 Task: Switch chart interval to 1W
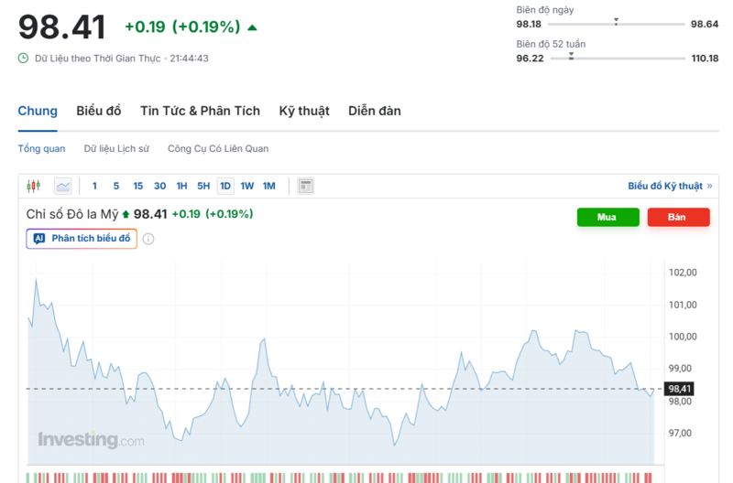247,186
